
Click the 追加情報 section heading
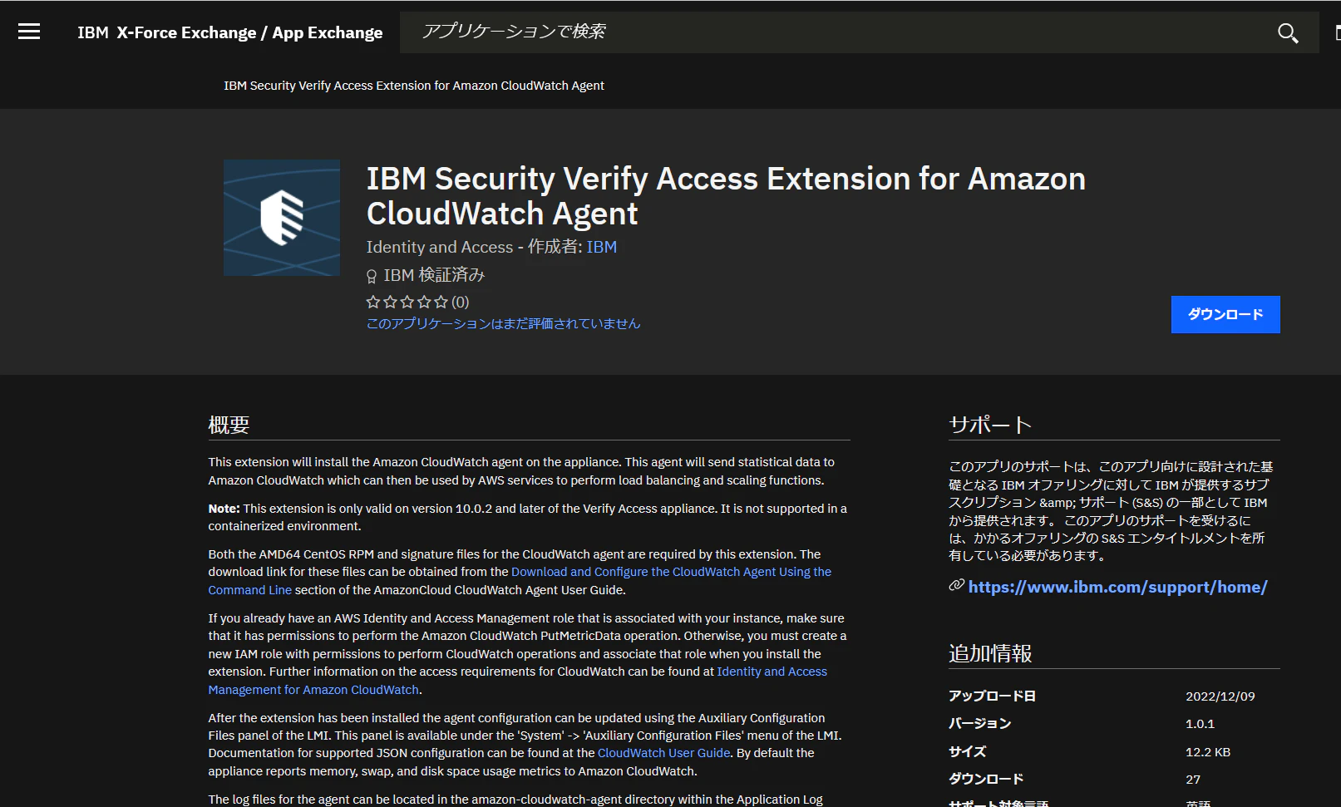pos(990,653)
